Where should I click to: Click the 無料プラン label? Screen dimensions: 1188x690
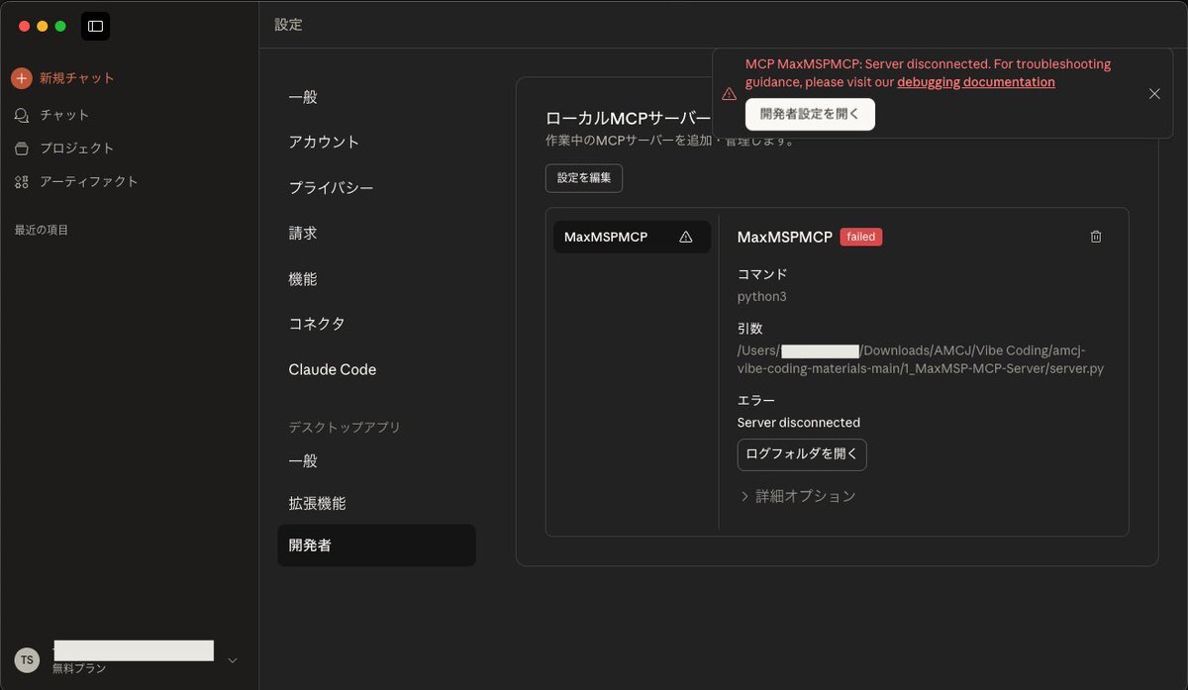[x=79, y=669]
